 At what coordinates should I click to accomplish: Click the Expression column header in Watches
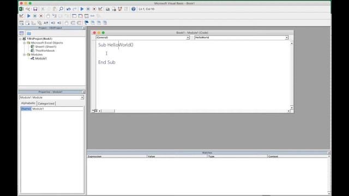(x=117, y=156)
